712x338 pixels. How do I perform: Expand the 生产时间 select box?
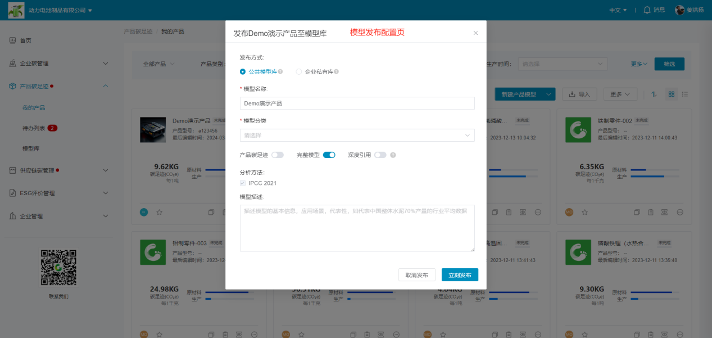tap(562, 64)
